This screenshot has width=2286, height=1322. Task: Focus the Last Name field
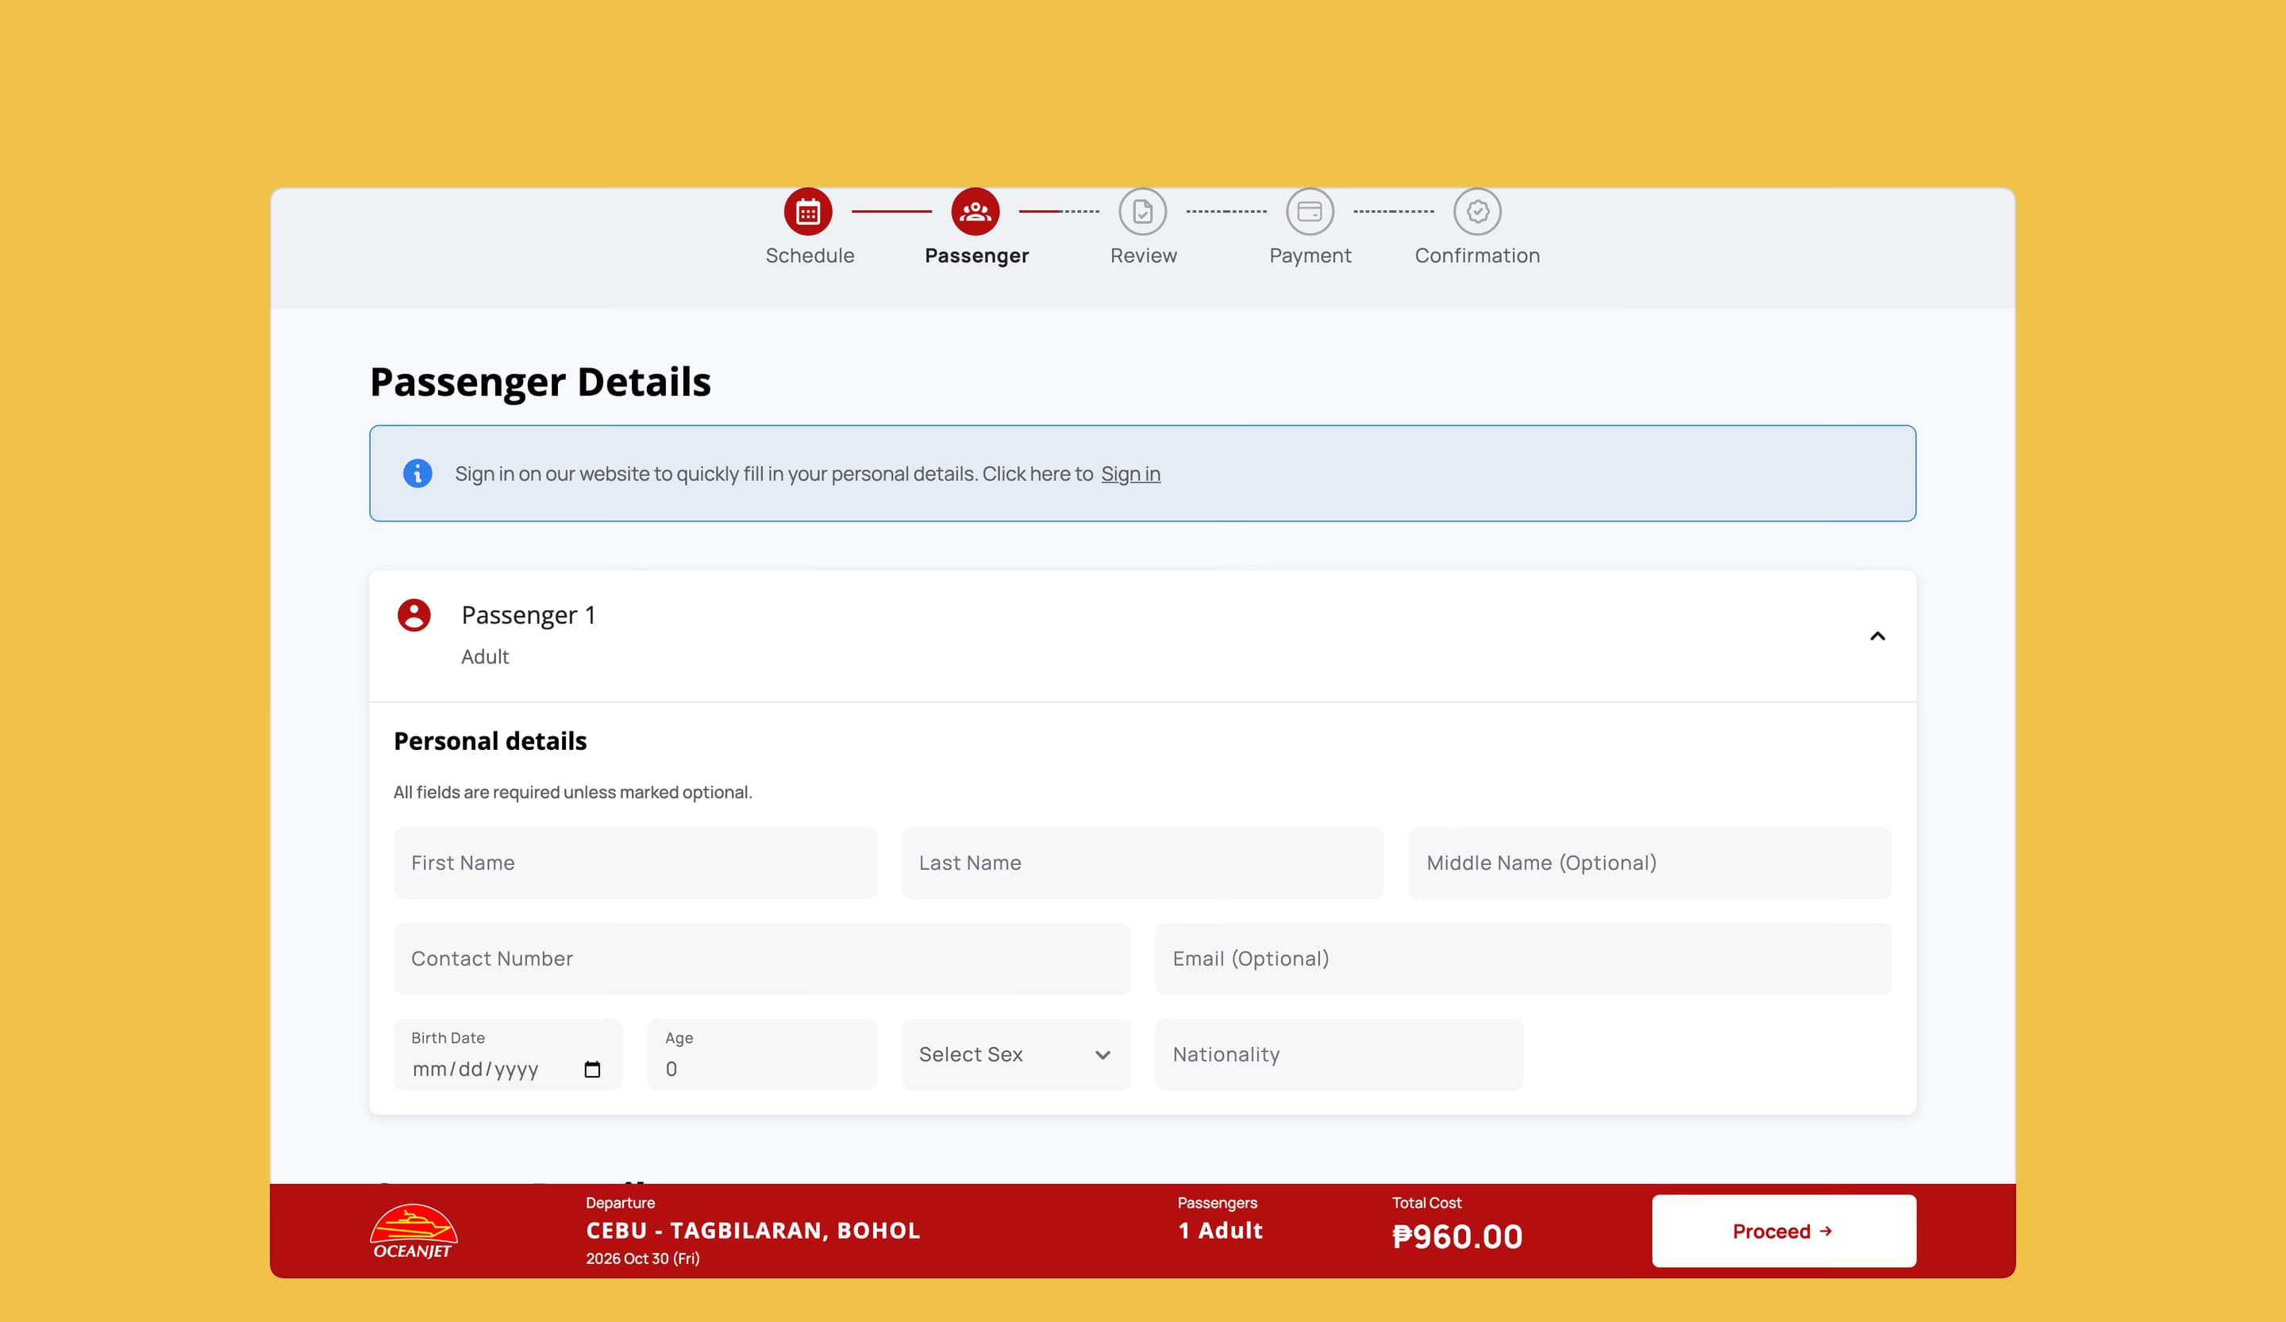click(x=1142, y=863)
